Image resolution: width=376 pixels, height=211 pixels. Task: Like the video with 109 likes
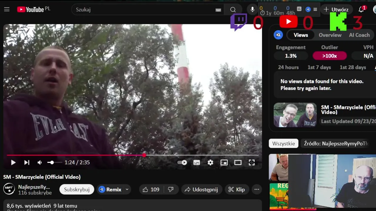tap(151, 190)
